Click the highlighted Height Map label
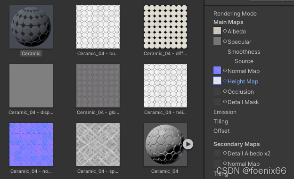 point(243,81)
